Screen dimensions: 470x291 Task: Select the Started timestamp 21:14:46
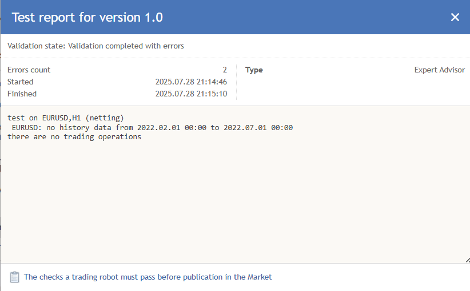[x=191, y=82]
